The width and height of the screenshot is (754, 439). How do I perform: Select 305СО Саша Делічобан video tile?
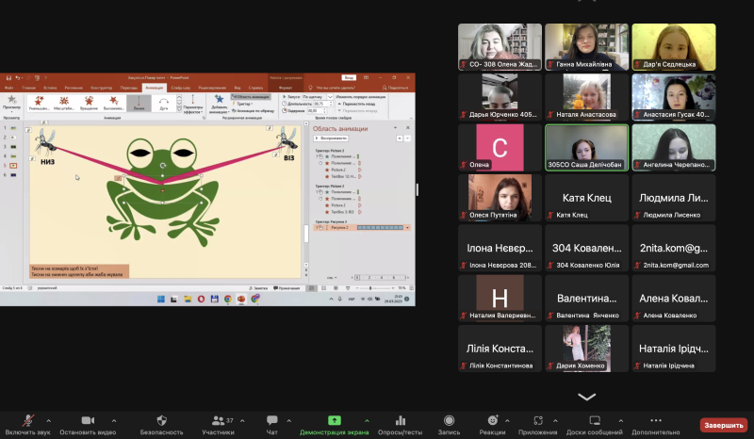coord(586,147)
